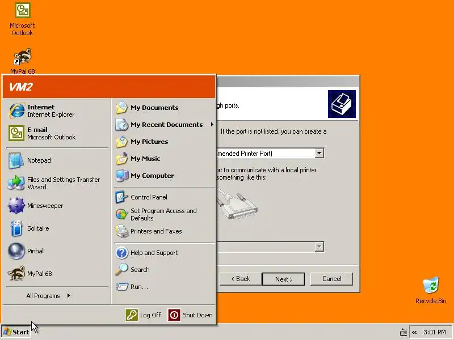454x340 pixels.
Task: Expand the My Recent Documents submenu
Action: [x=164, y=125]
